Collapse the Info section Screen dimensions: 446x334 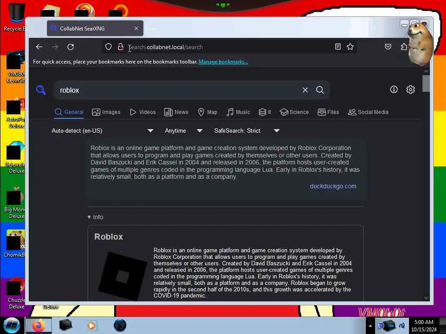[x=95, y=217]
